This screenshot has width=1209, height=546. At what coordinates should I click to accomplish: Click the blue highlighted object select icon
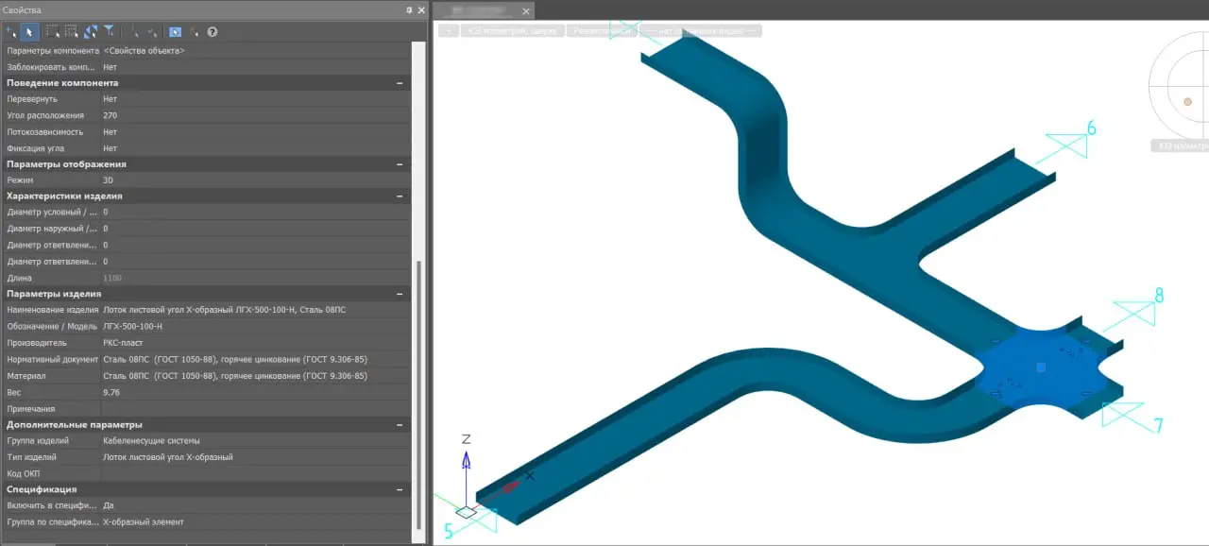(x=175, y=32)
